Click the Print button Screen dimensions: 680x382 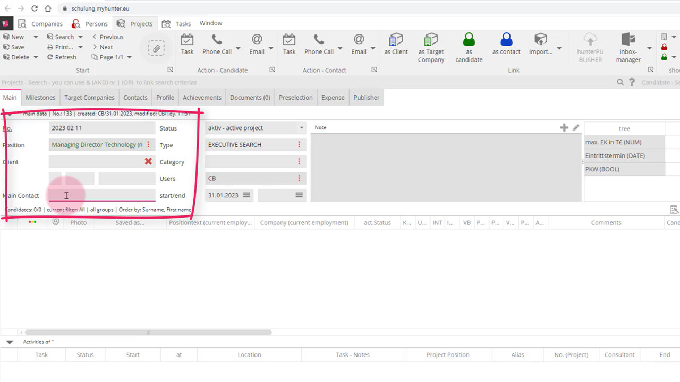point(60,47)
